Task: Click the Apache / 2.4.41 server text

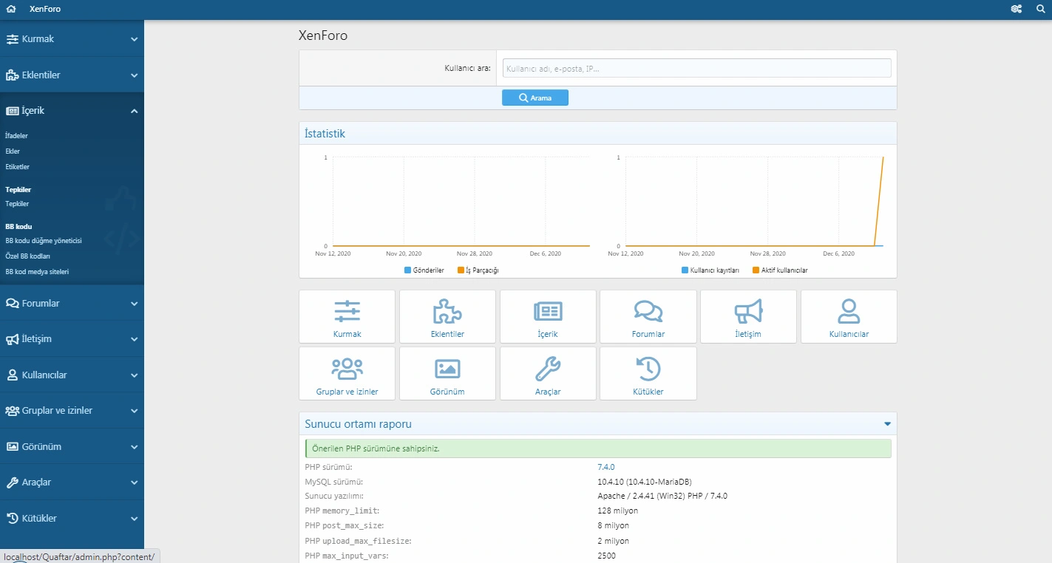Action: tap(662, 496)
